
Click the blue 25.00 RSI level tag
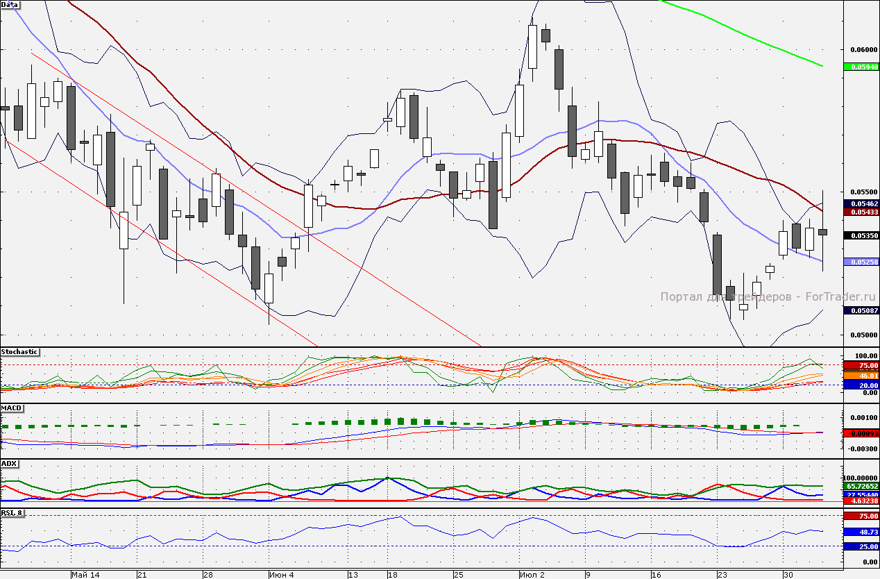coord(861,546)
